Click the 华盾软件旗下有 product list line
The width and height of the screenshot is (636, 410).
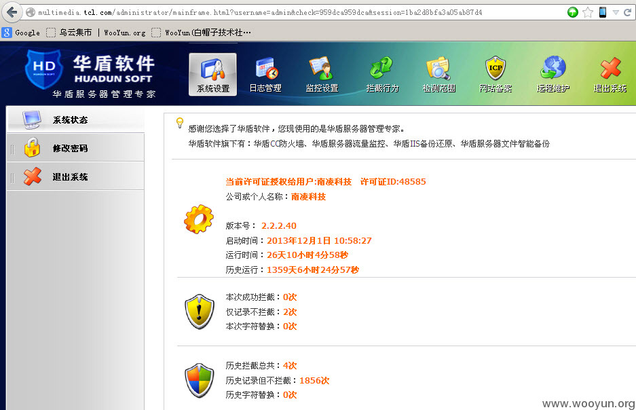(x=369, y=143)
